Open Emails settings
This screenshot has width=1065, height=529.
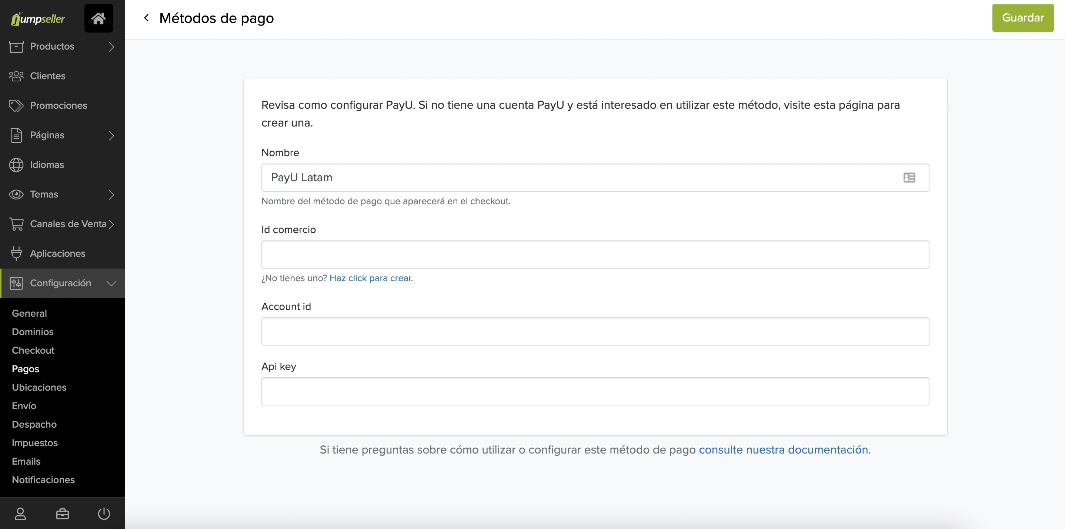(26, 461)
